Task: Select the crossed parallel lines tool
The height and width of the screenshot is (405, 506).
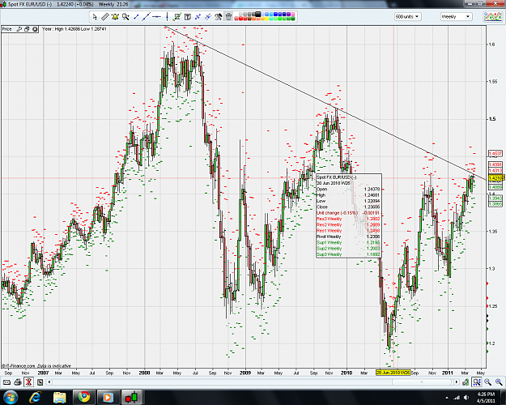Action: pyautogui.click(x=208, y=17)
